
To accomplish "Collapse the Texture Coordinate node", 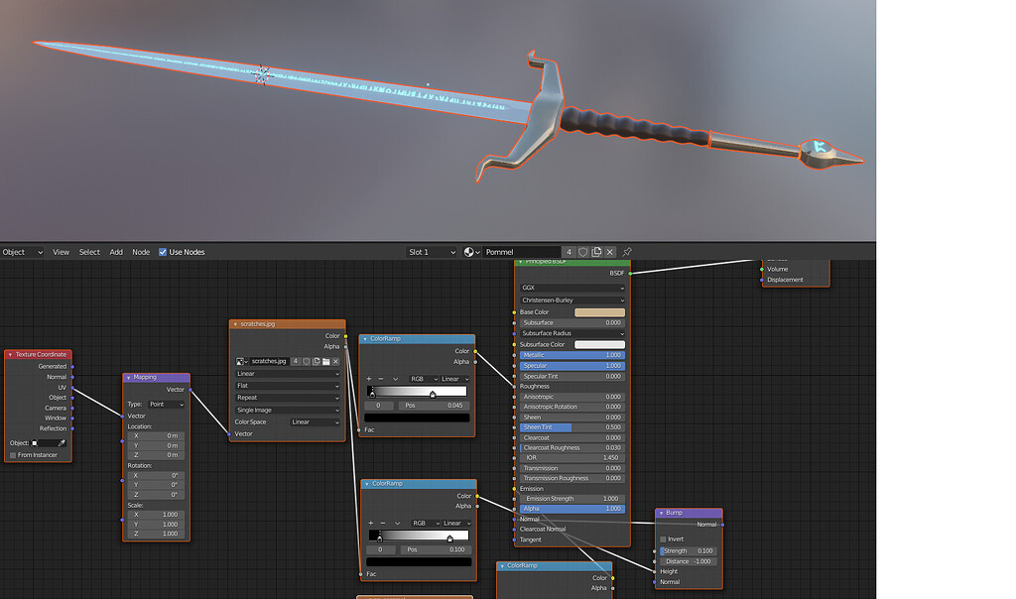I will 10,355.
